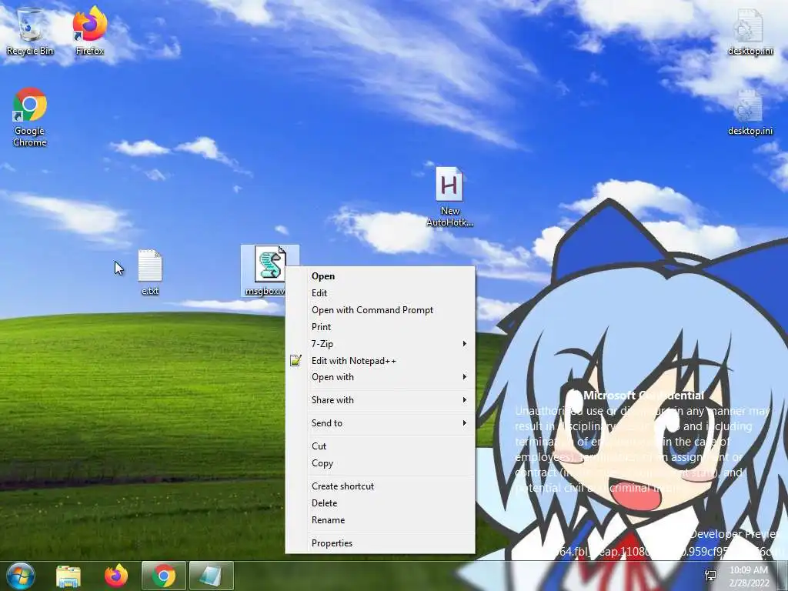Choose Rename in the context menu

click(x=380, y=520)
